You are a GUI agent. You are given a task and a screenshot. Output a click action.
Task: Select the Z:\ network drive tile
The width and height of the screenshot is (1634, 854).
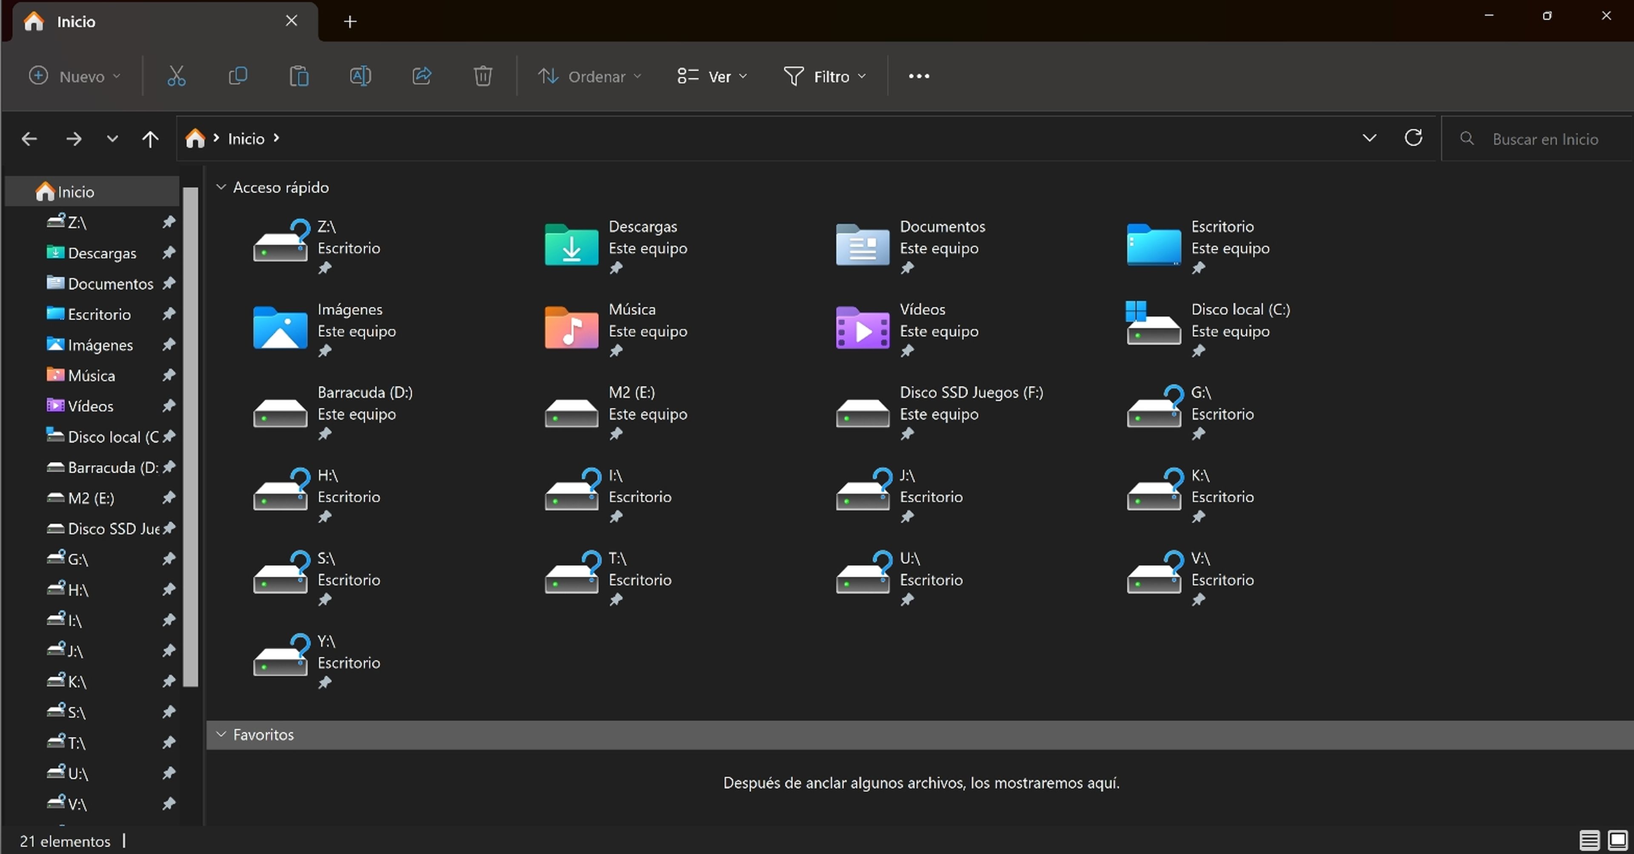pyautogui.click(x=317, y=247)
